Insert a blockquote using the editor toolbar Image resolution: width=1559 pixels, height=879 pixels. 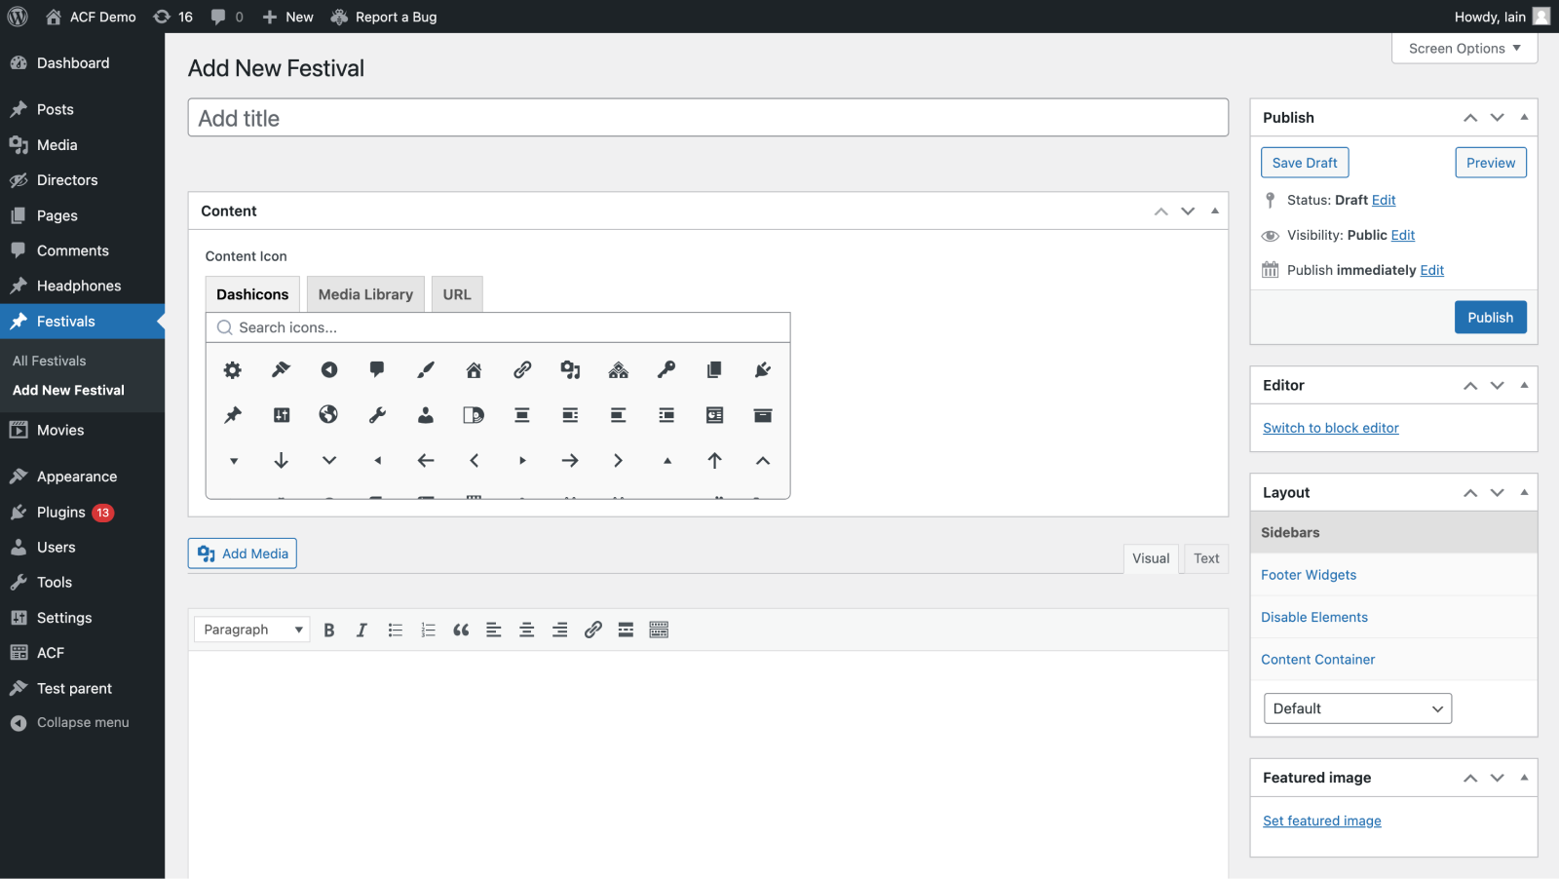pos(461,630)
